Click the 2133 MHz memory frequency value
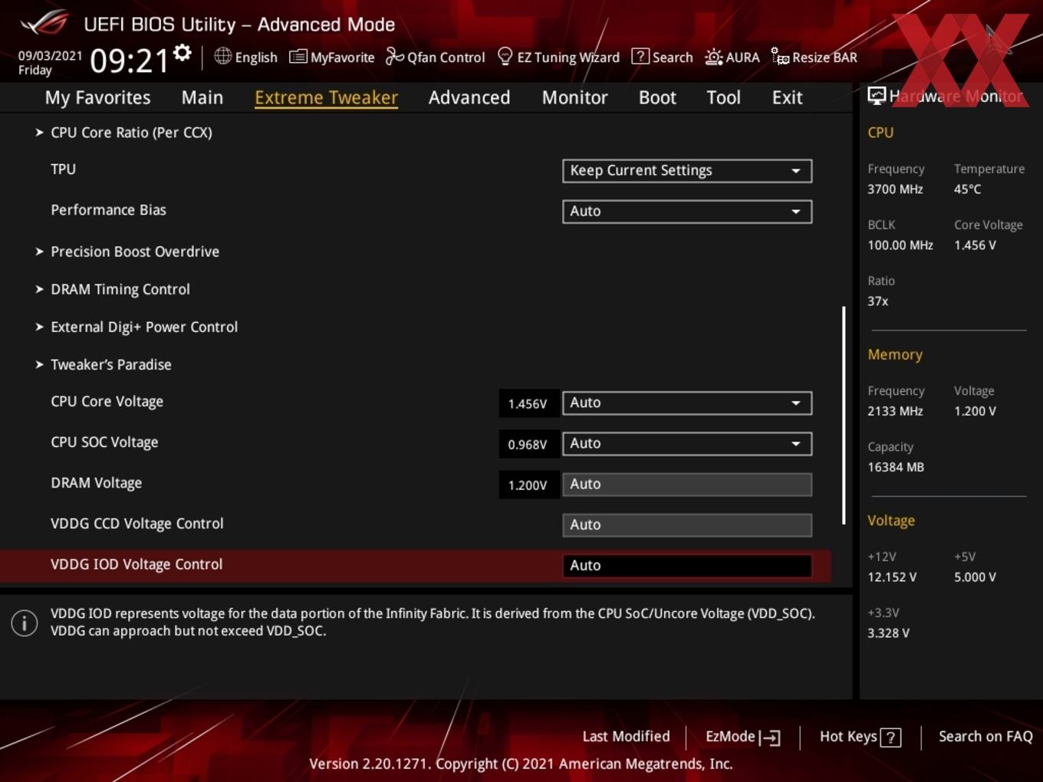The width and height of the screenshot is (1043, 782). point(895,411)
